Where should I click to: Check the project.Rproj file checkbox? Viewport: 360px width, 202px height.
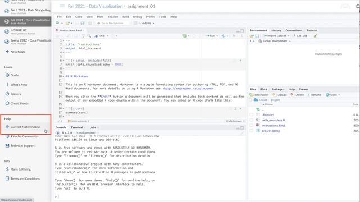pyautogui.click(x=251, y=131)
